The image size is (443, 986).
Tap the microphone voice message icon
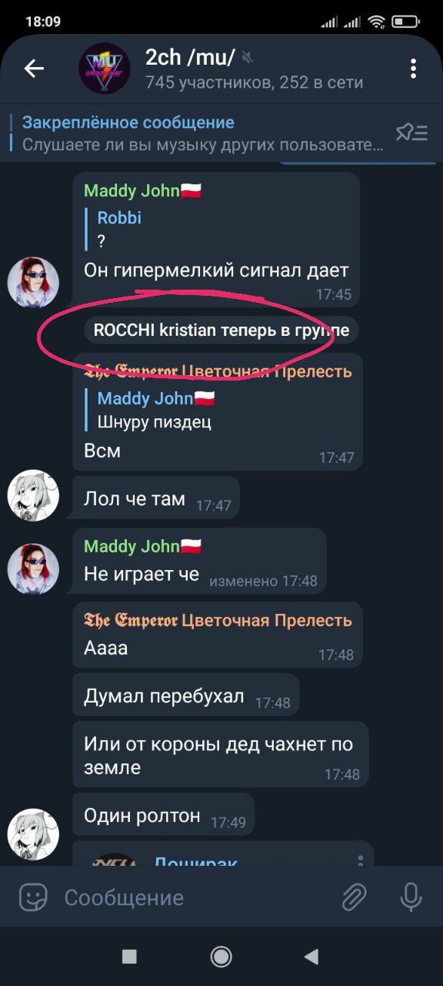click(x=411, y=897)
